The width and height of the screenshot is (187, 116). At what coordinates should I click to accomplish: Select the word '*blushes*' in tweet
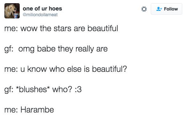33,89
